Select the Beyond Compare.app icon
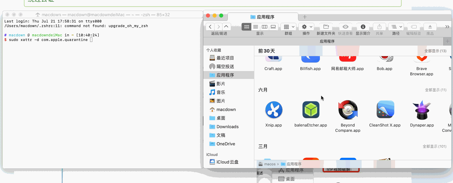Screen dimensions: 453x183 pos(348,110)
